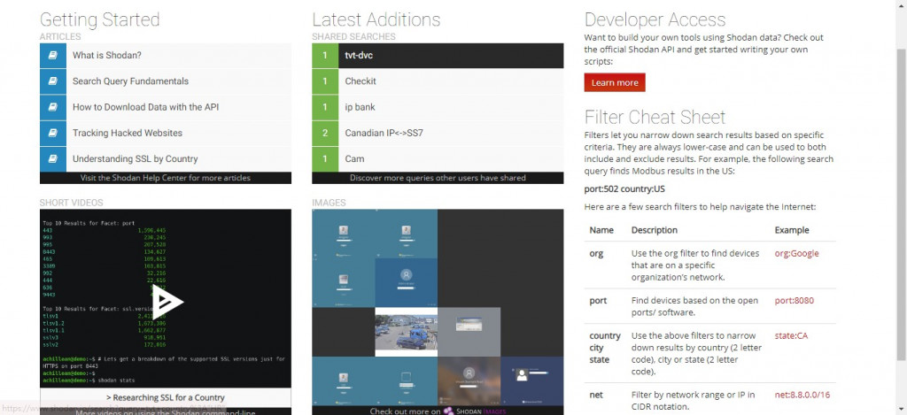Open Researching SSL for a Country video title
The height and width of the screenshot is (415, 907).
click(166, 397)
